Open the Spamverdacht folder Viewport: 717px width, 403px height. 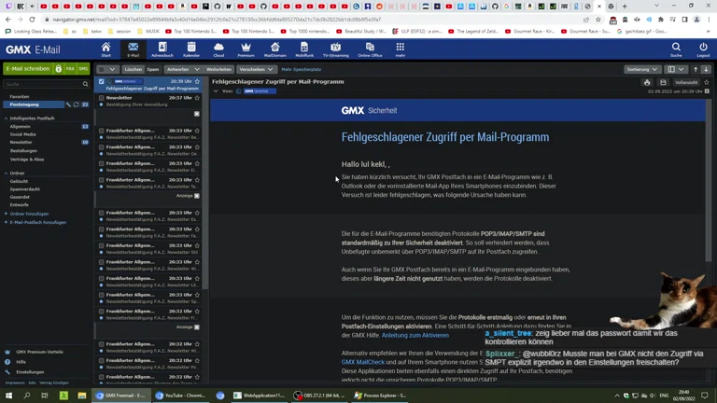pos(24,189)
